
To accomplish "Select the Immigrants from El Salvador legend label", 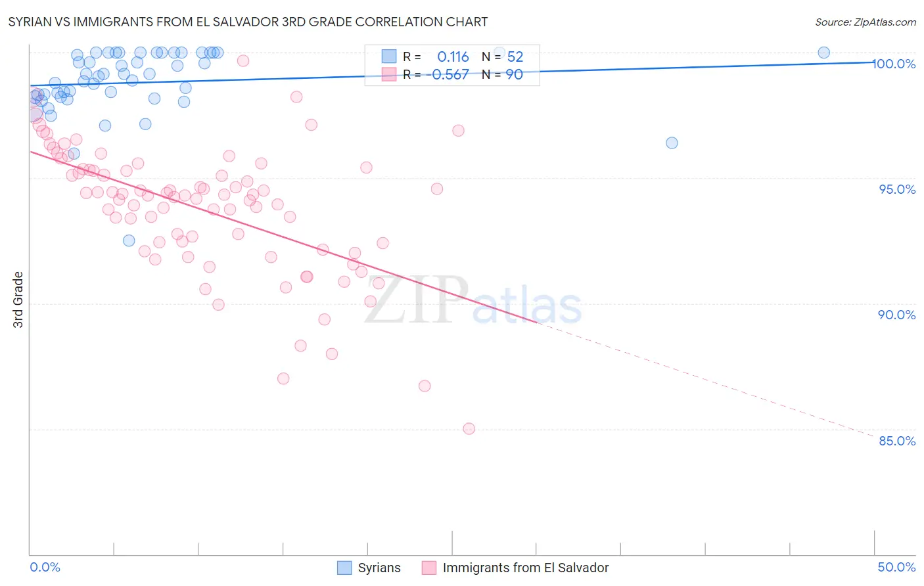I will [x=526, y=568].
